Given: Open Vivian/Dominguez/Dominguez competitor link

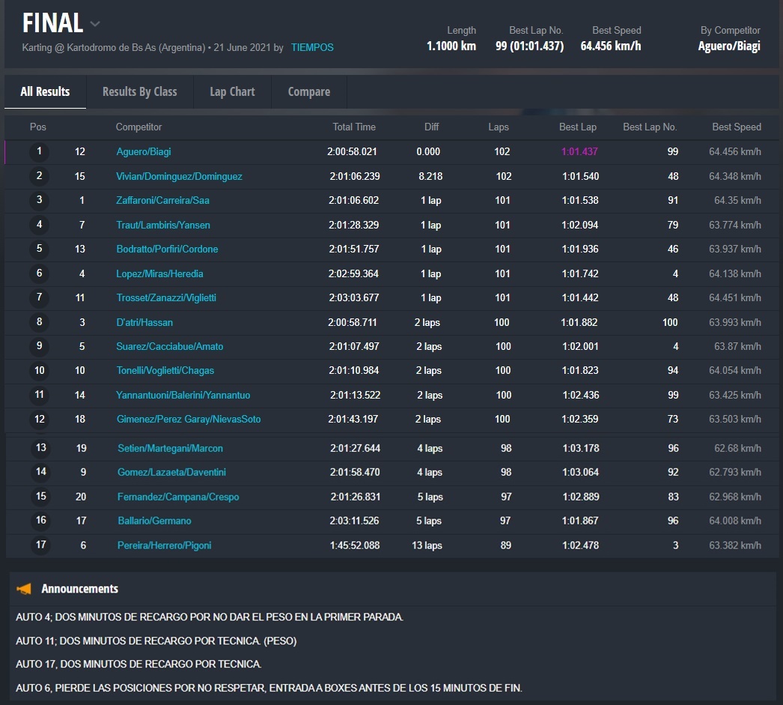Looking at the screenshot, I should (179, 177).
